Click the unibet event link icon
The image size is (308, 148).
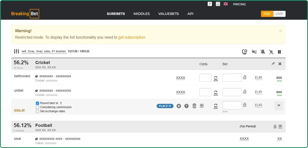click(36, 90)
